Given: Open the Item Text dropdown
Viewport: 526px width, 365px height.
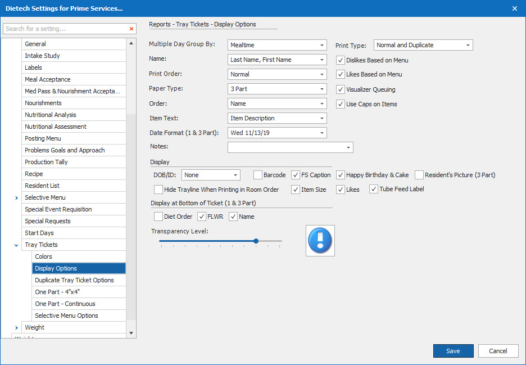Looking at the screenshot, I should point(277,118).
